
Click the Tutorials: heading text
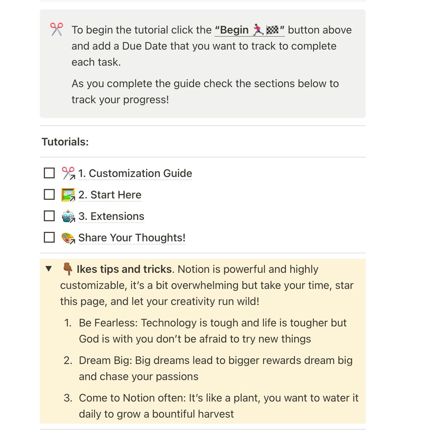click(x=65, y=142)
